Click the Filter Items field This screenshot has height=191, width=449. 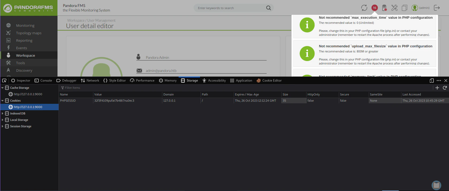(x=72, y=88)
